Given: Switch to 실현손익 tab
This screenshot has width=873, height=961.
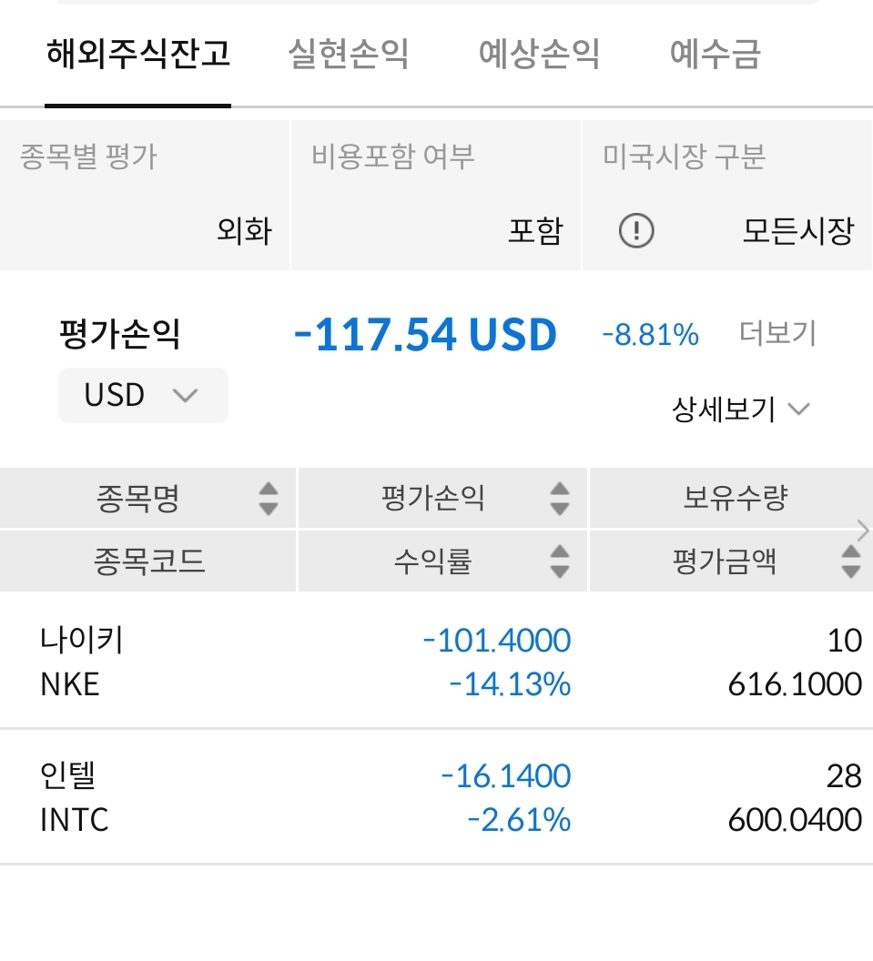Looking at the screenshot, I should coord(348,55).
